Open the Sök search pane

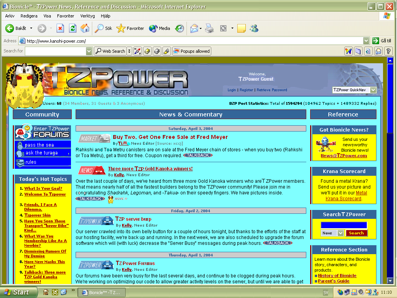point(103,28)
